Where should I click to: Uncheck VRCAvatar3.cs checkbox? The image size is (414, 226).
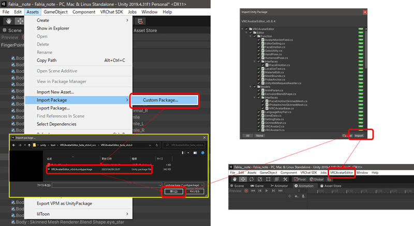(259, 130)
